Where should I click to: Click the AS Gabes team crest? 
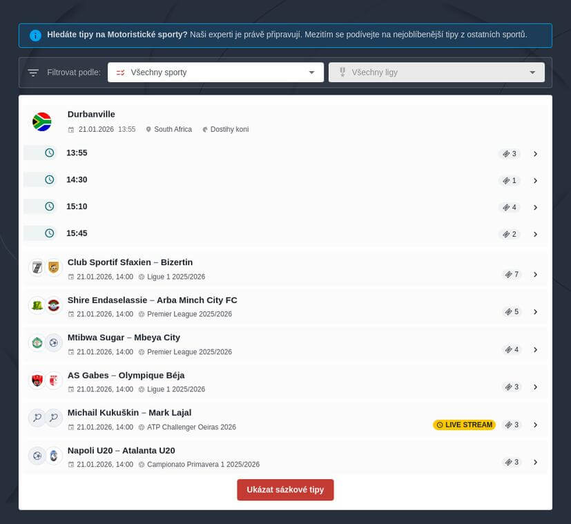pyautogui.click(x=37, y=380)
